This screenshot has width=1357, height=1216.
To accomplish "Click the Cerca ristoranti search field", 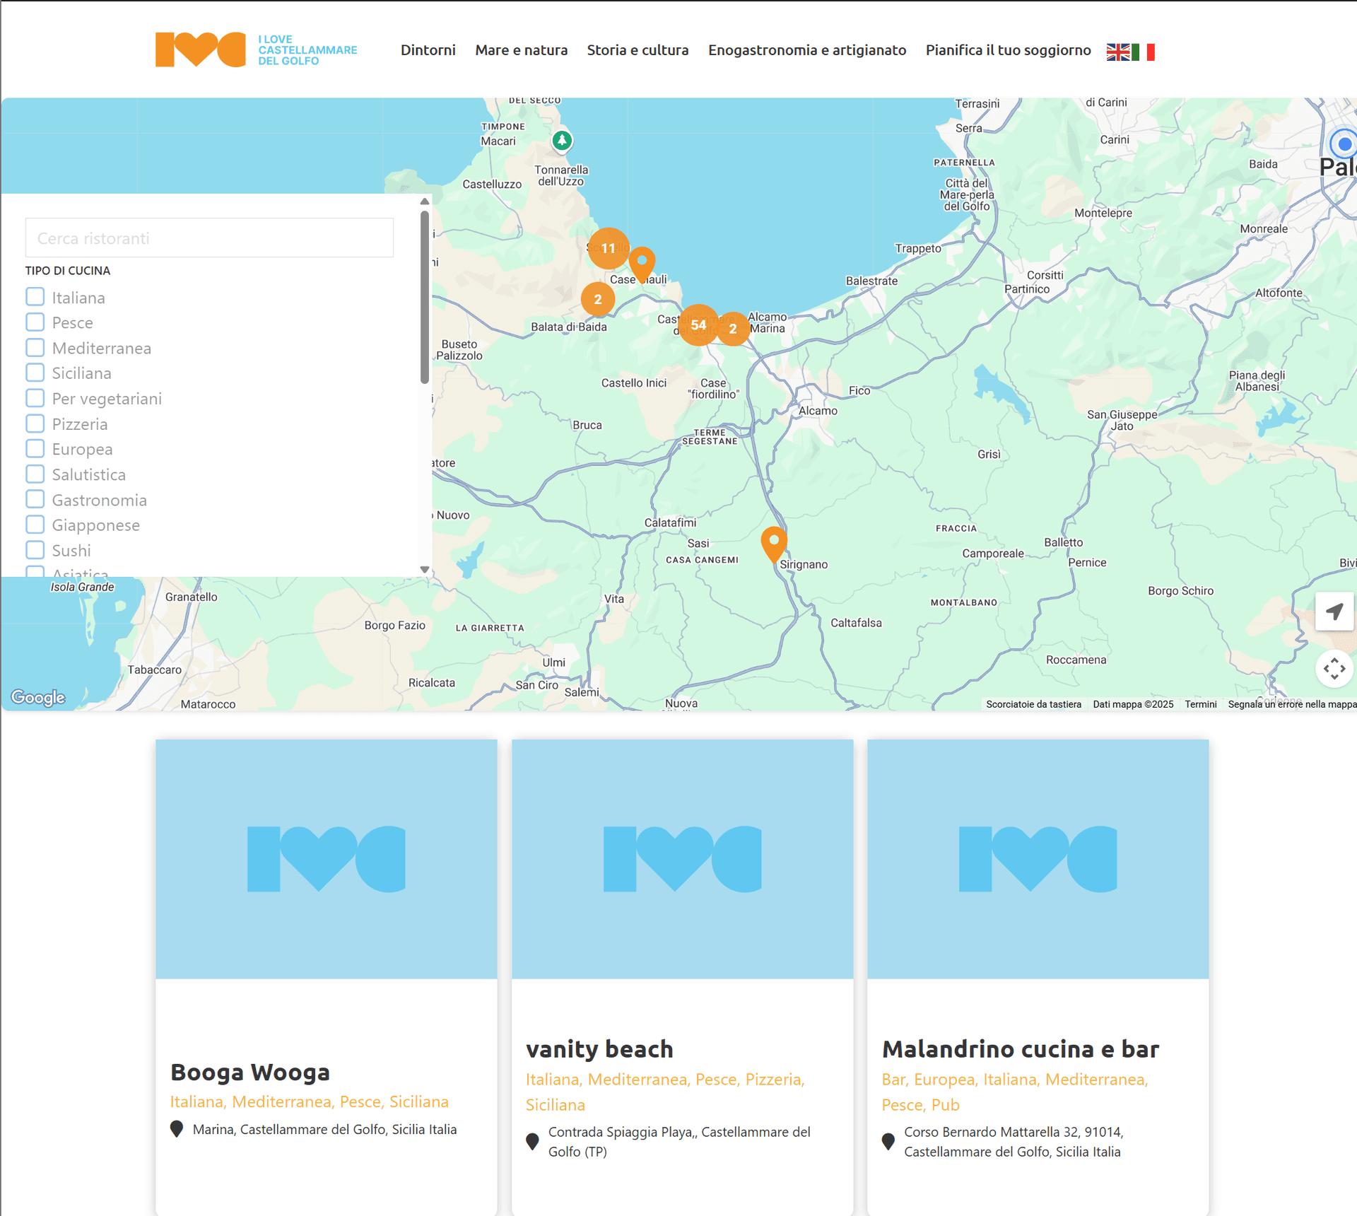I will click(209, 238).
